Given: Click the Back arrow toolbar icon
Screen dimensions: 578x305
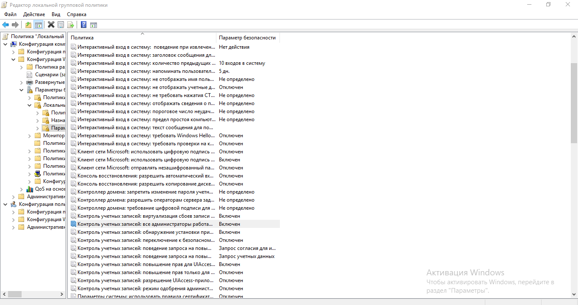Looking at the screenshot, I should [6, 25].
